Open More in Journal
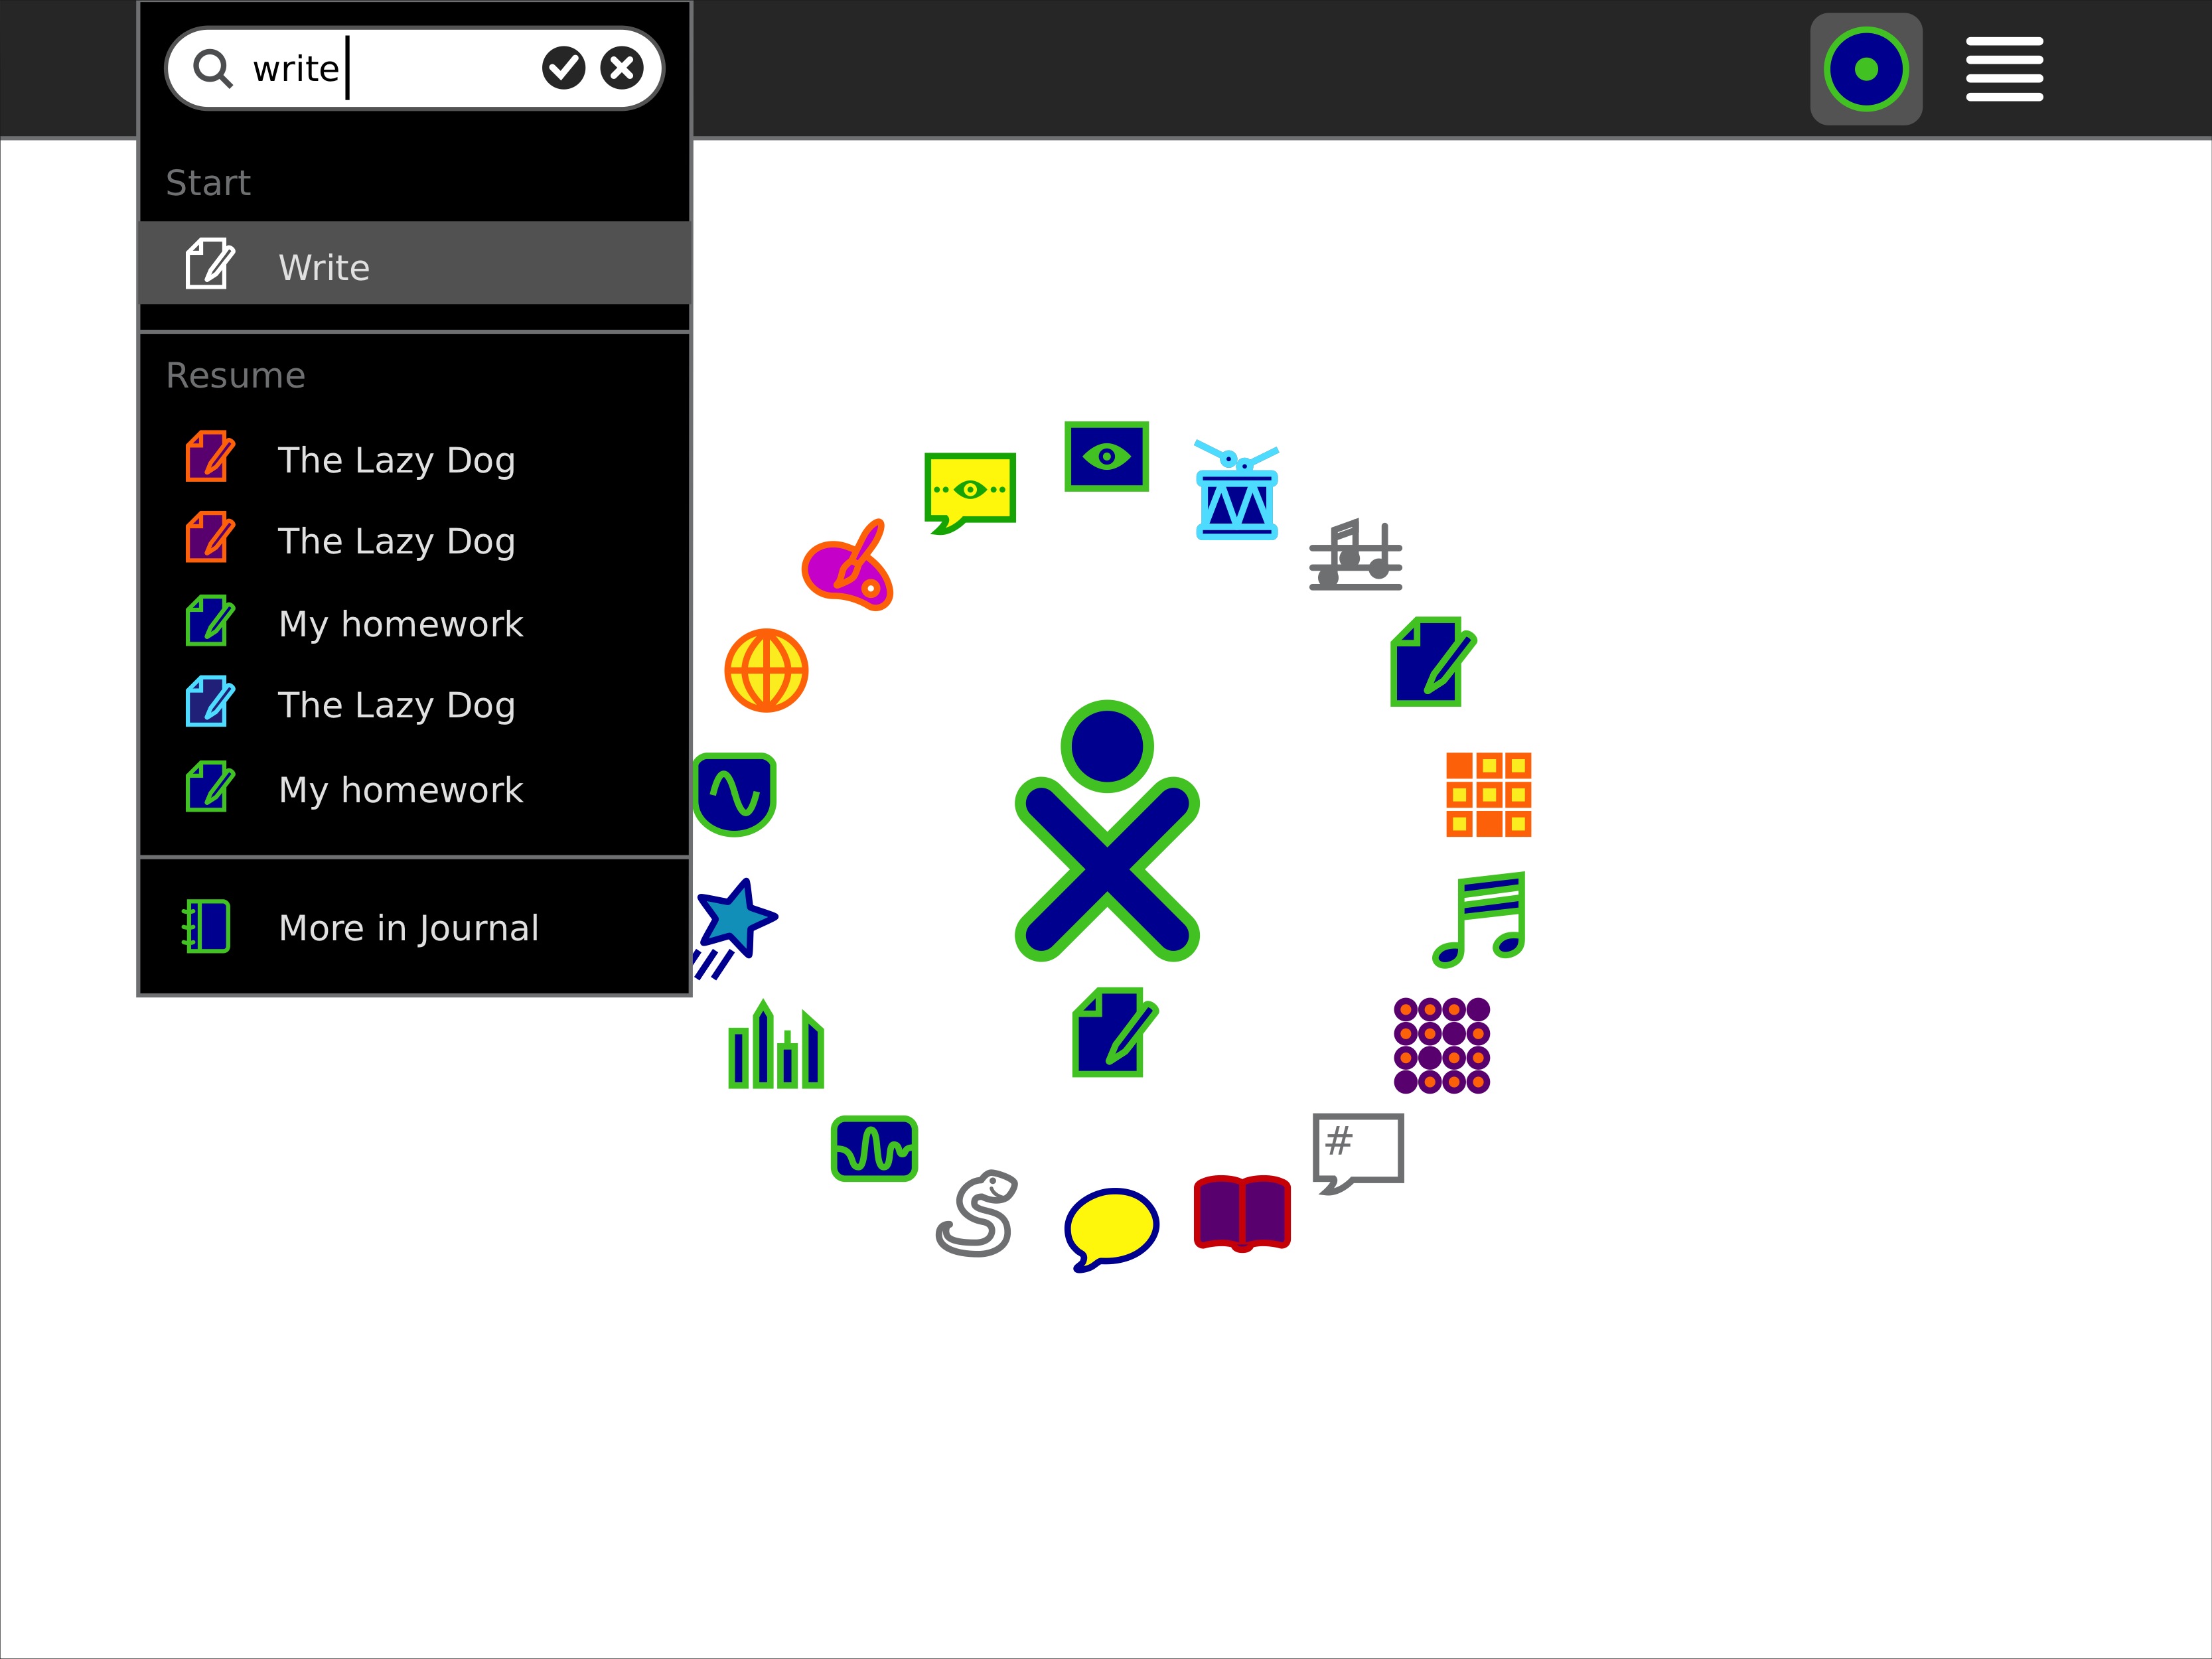The image size is (2212, 1659). pyautogui.click(x=415, y=927)
